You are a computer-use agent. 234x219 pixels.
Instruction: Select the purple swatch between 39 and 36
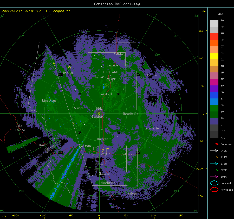click(x=214, y=89)
